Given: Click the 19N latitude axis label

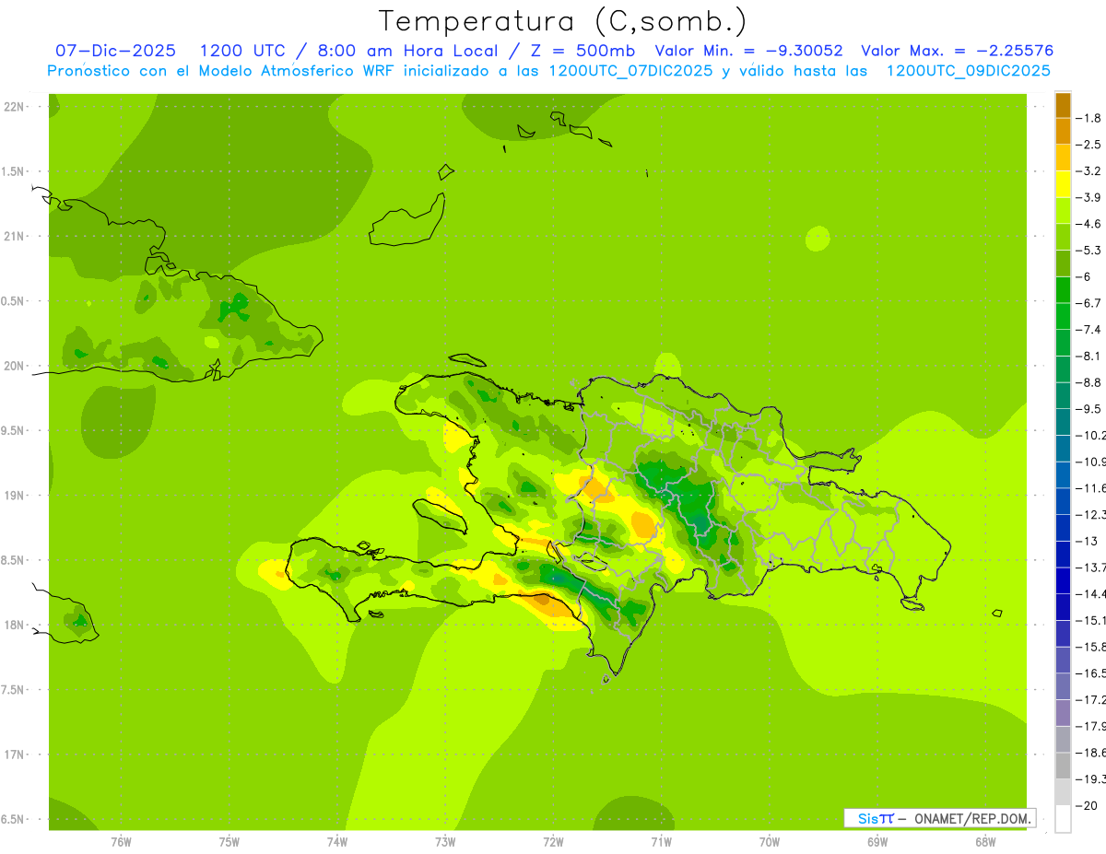Looking at the screenshot, I should point(15,496).
